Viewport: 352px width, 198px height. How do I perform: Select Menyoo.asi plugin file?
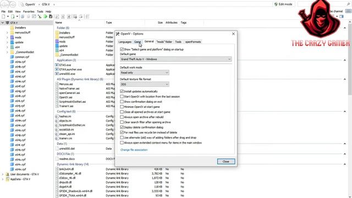coord(66,84)
